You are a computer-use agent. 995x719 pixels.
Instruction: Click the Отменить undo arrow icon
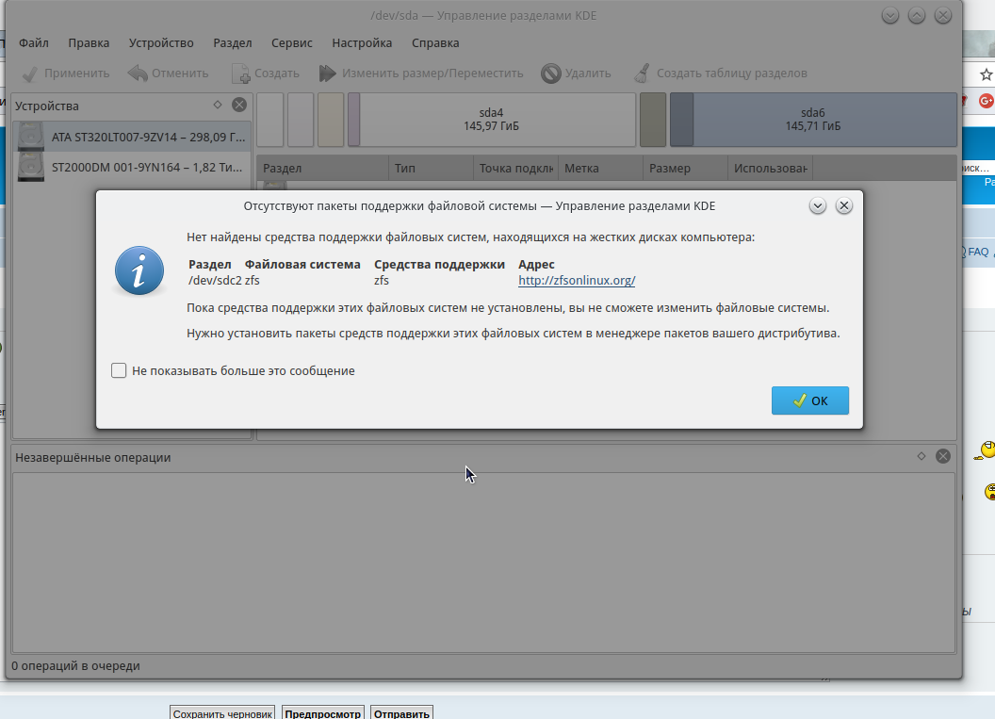tap(137, 74)
